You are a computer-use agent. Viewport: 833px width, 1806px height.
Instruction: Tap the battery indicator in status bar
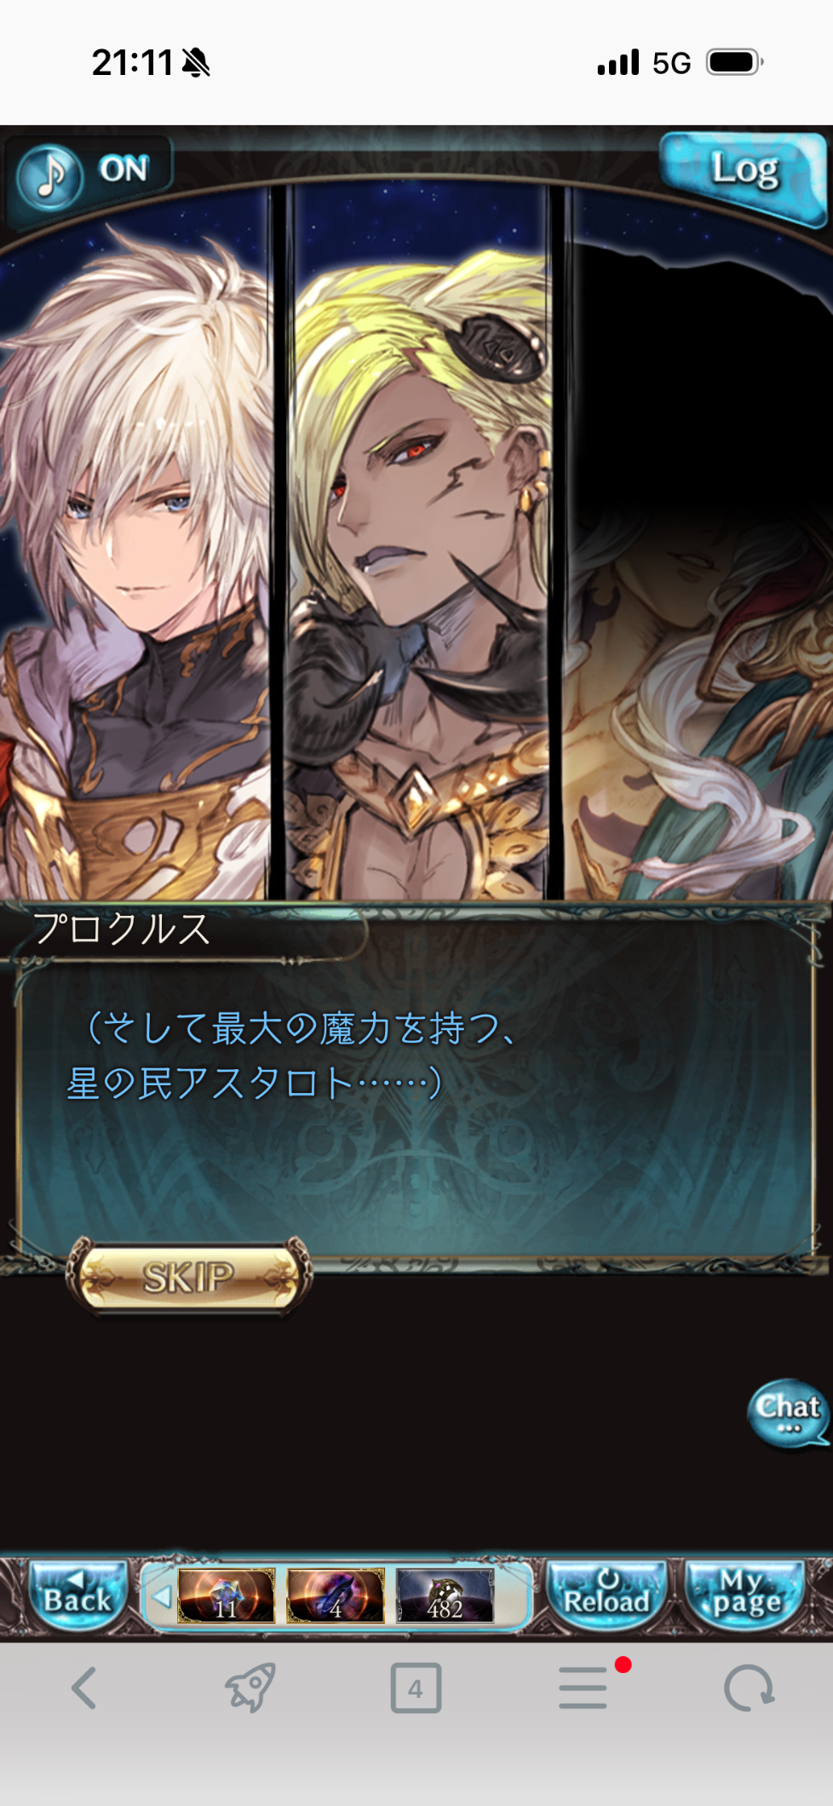[735, 62]
